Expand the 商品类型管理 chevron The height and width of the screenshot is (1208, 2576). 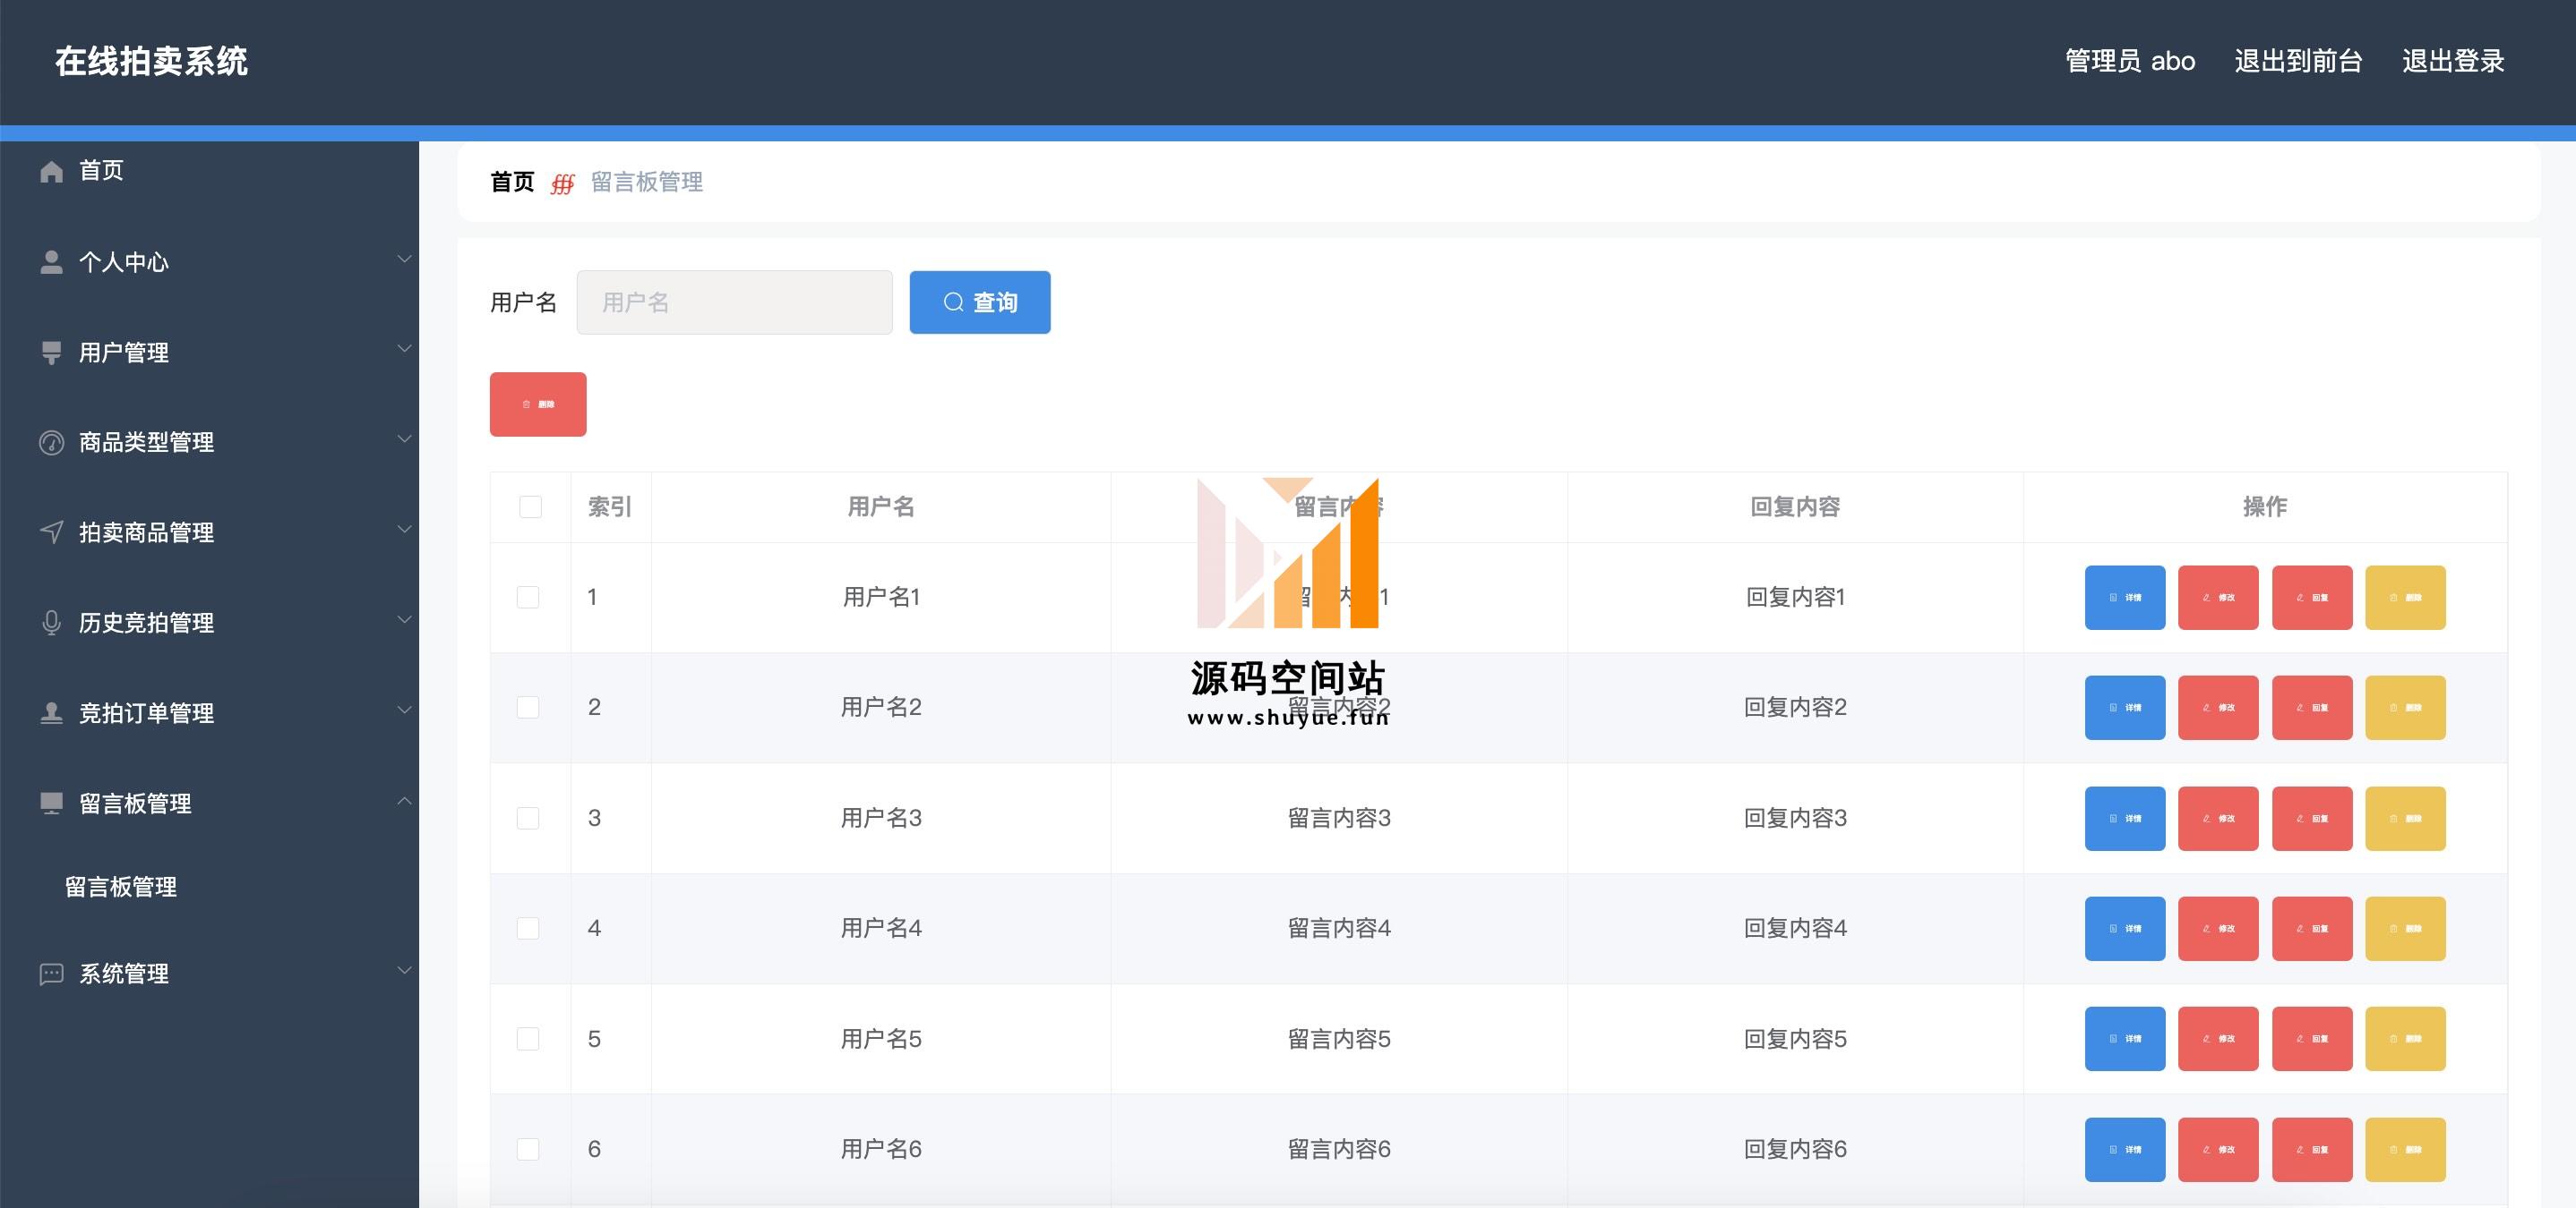coord(404,438)
